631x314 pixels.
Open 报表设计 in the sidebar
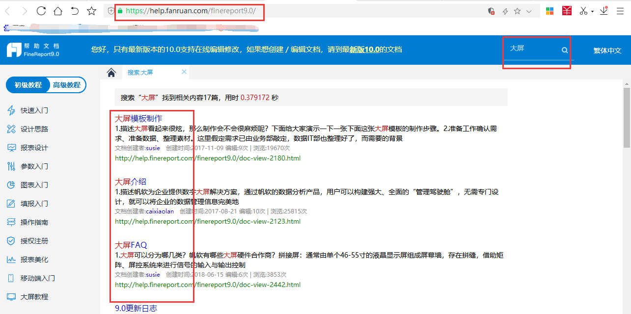pos(34,148)
